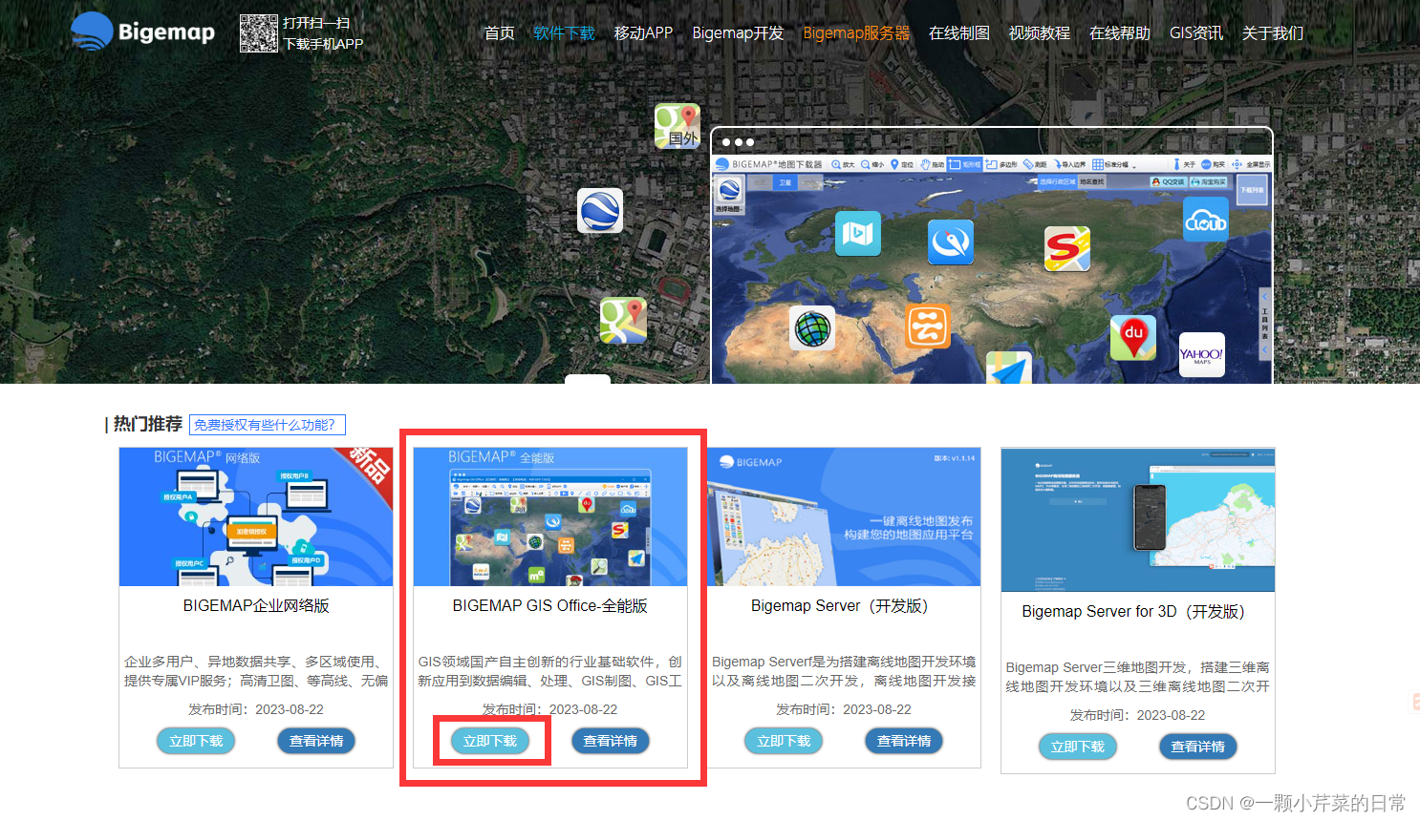Open the 在线制图 menu item

(x=959, y=33)
